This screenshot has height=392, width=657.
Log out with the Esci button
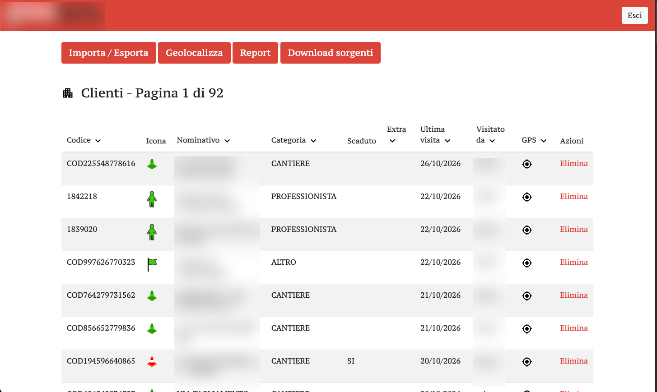click(x=635, y=15)
